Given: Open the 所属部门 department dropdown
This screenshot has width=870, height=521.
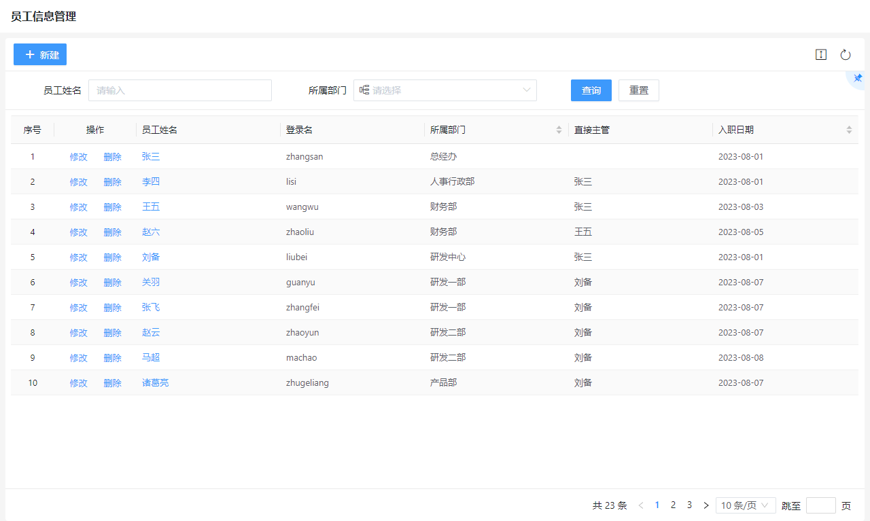Looking at the screenshot, I should point(445,90).
